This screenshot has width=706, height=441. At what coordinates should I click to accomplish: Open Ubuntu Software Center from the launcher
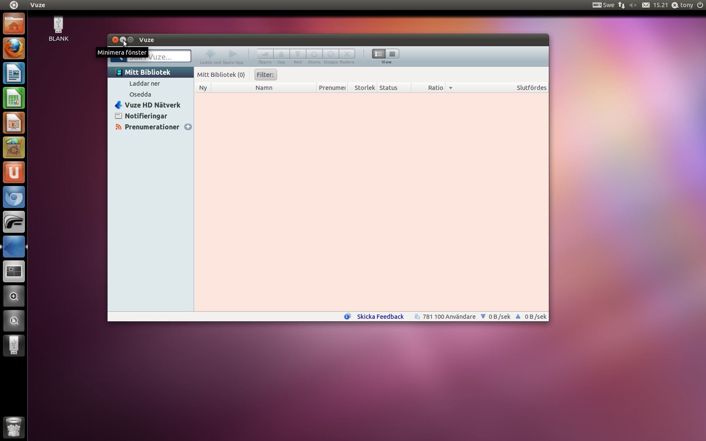click(x=14, y=148)
